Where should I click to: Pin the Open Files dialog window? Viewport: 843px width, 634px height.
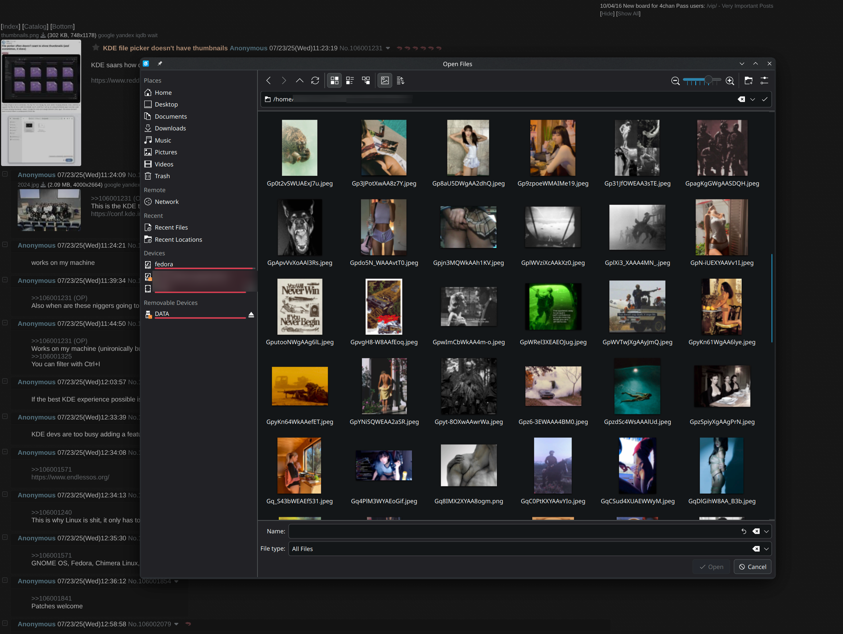(160, 64)
